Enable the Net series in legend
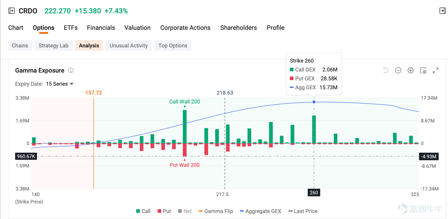 pyautogui.click(x=185, y=211)
